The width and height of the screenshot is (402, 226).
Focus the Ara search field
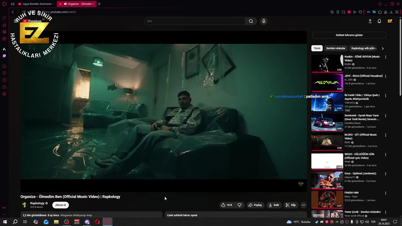194,21
